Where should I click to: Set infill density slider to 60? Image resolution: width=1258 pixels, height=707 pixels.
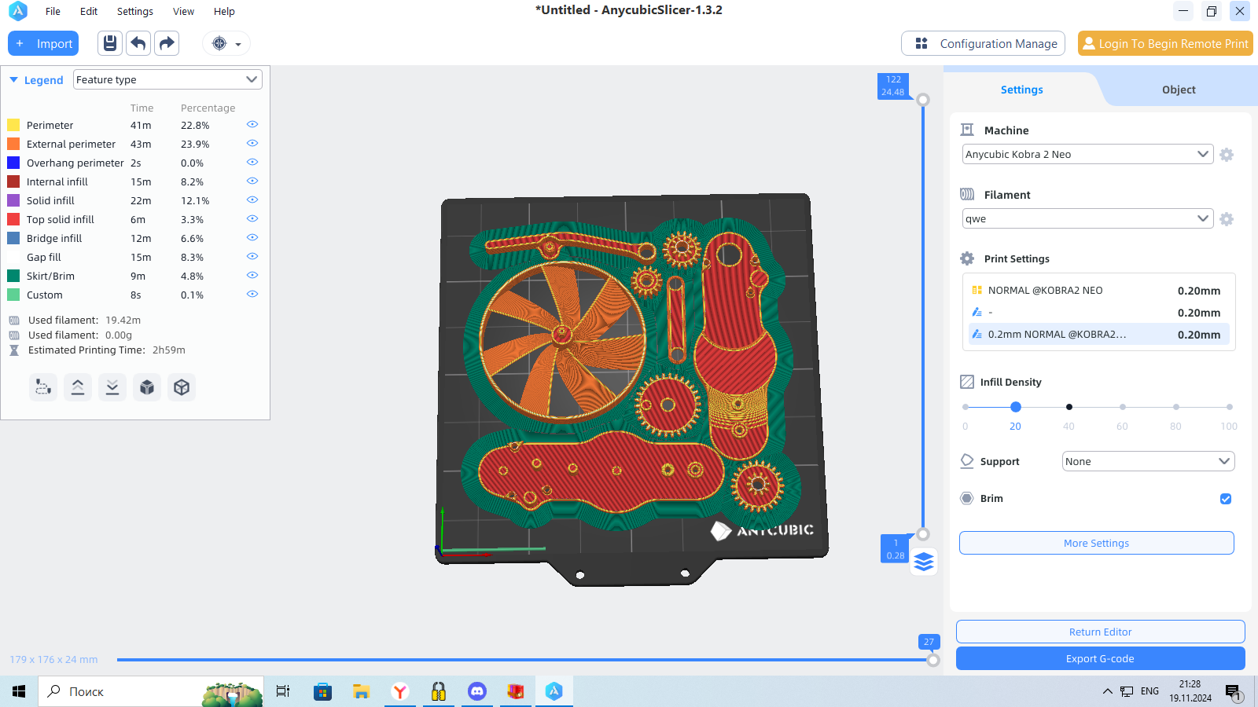(1122, 407)
